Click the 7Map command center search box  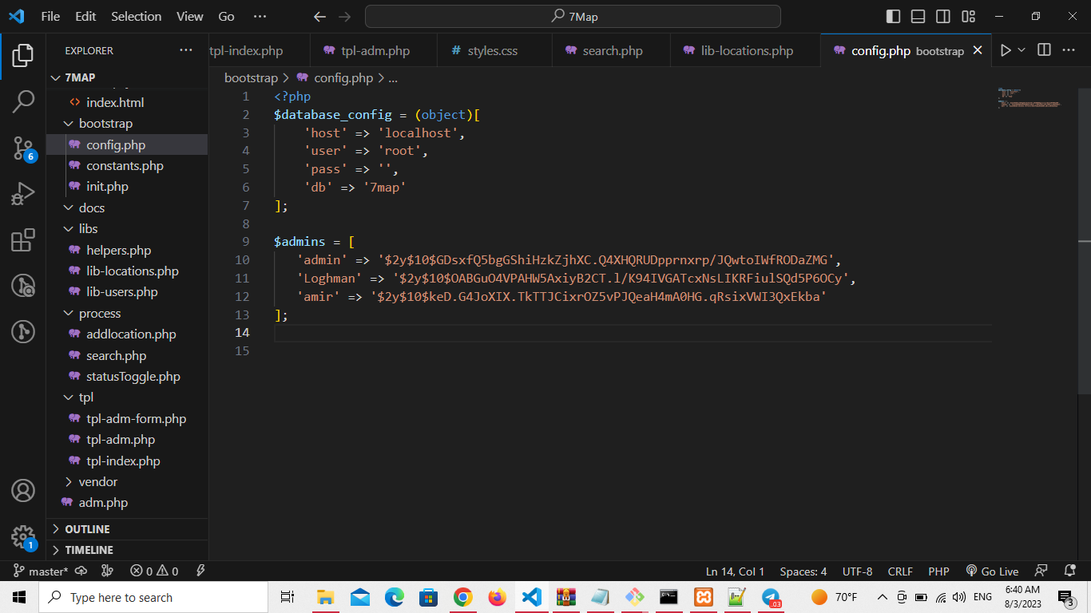[x=573, y=16]
